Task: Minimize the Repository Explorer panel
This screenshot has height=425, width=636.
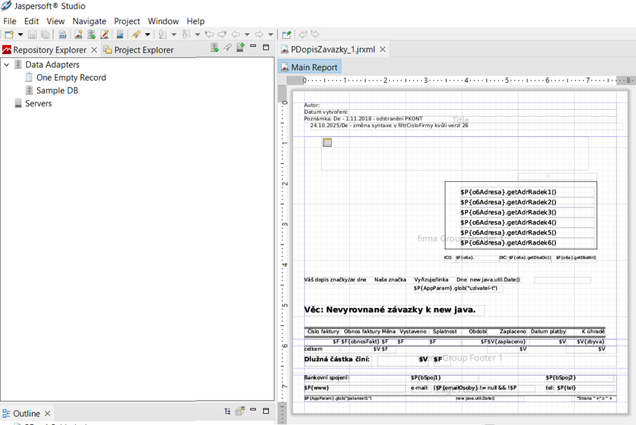Action: (x=253, y=47)
